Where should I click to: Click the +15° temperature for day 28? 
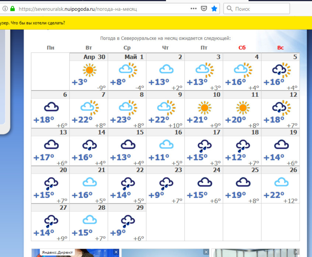(x=82, y=233)
